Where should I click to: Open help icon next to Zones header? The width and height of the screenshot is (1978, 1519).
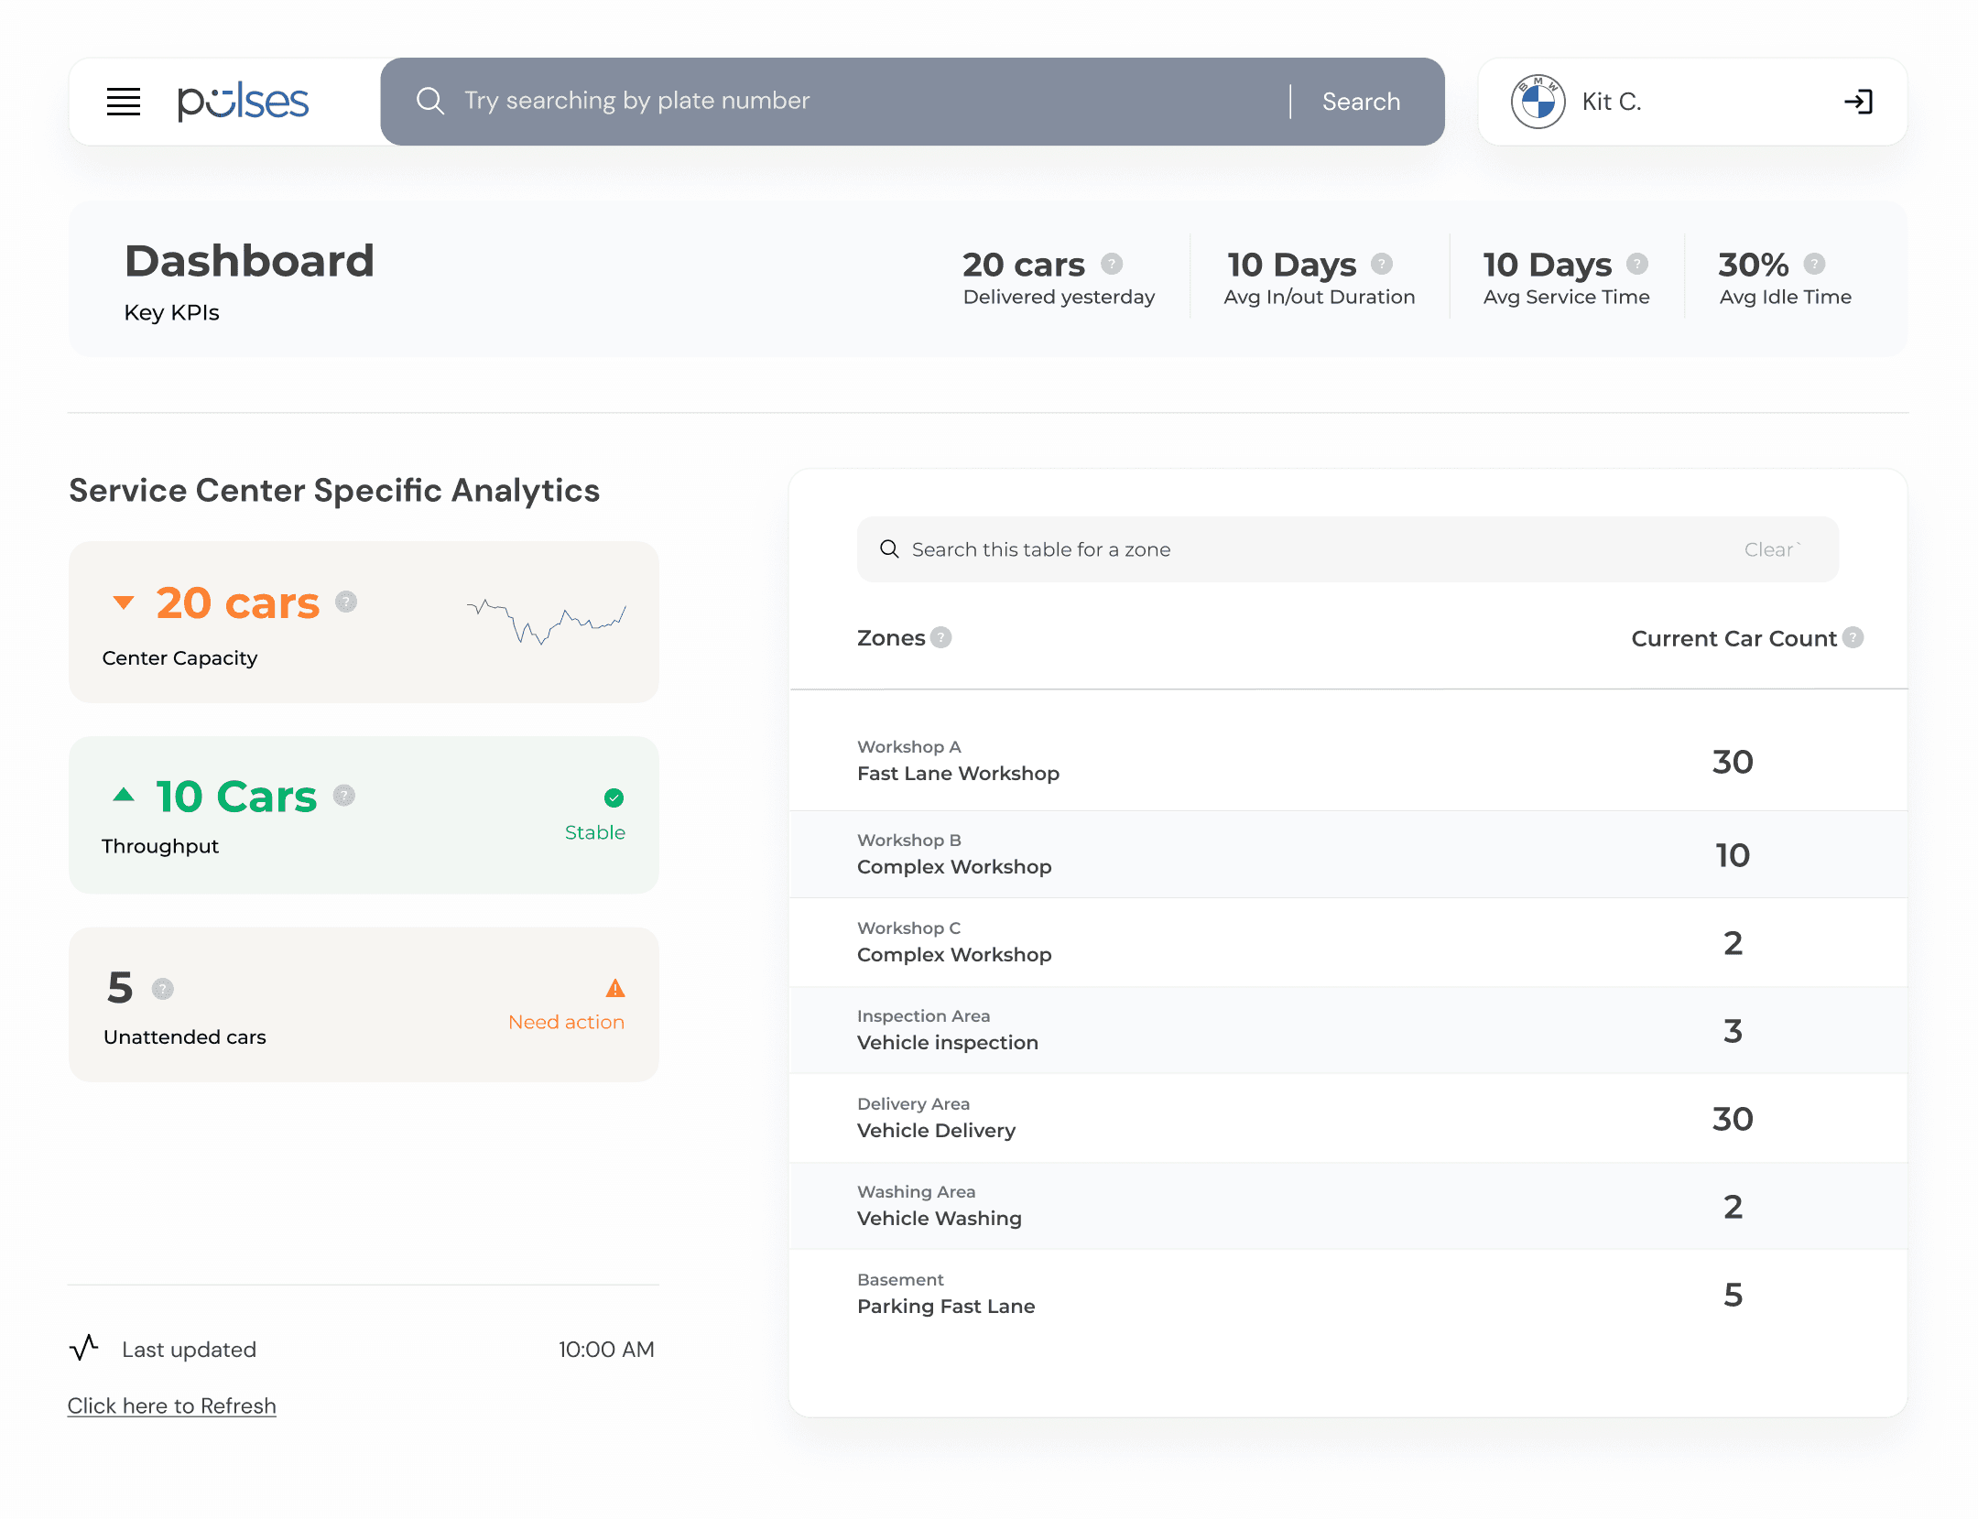click(x=941, y=637)
